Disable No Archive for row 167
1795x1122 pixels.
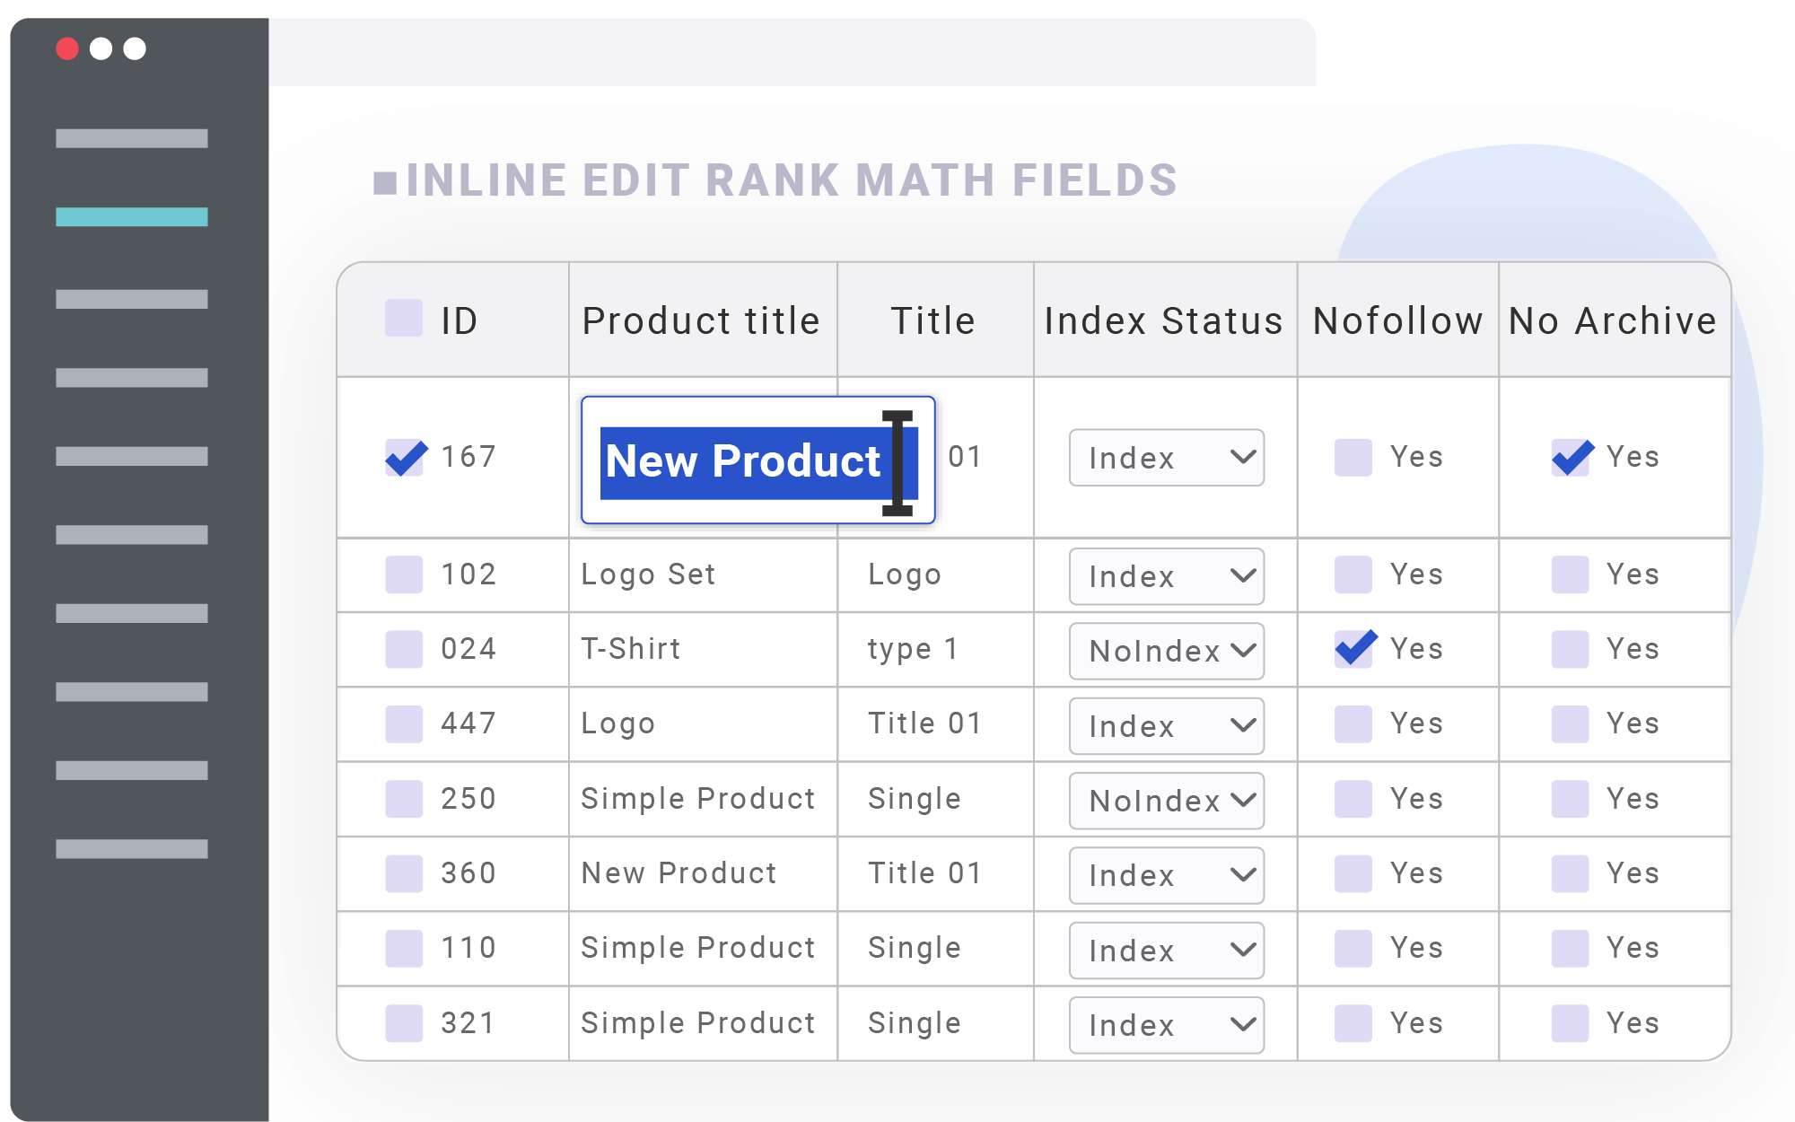[x=1571, y=458]
